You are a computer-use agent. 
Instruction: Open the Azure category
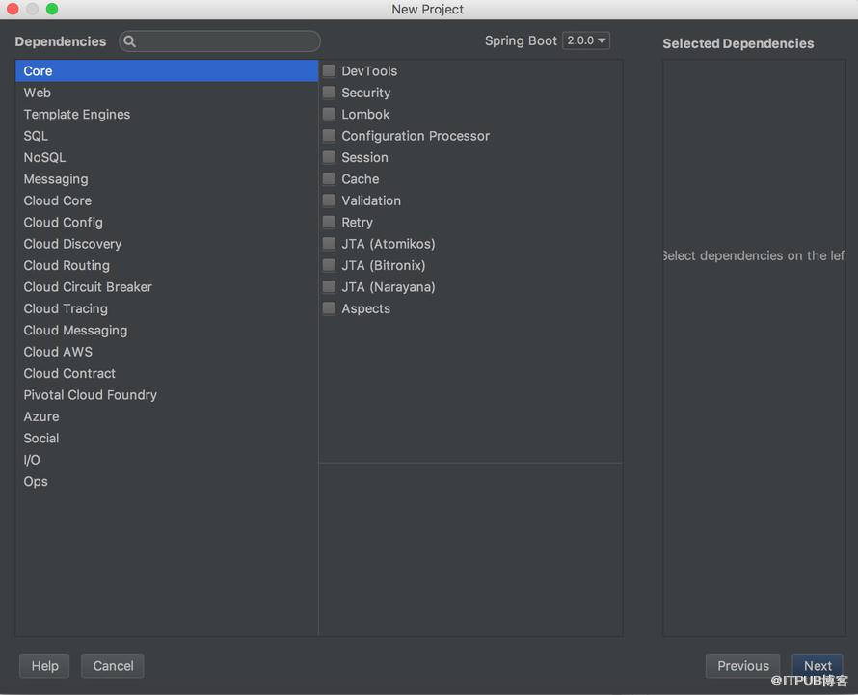point(167,417)
